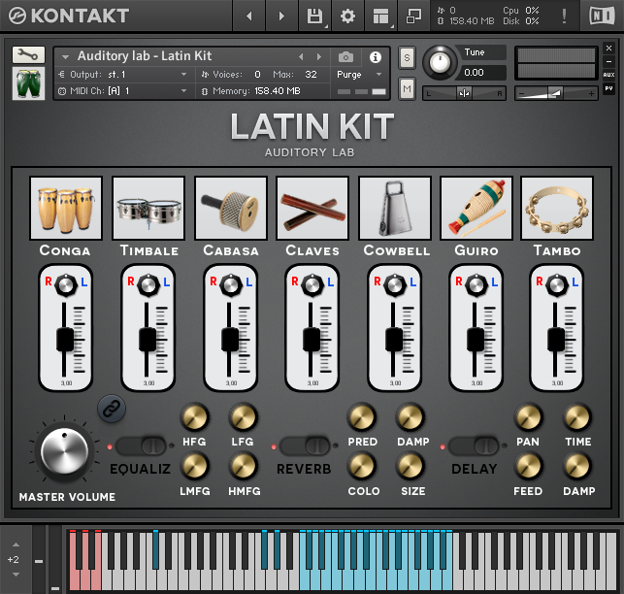624x594 pixels.
Task: Toggle Solo (S) button for instrument
Action: (x=407, y=58)
